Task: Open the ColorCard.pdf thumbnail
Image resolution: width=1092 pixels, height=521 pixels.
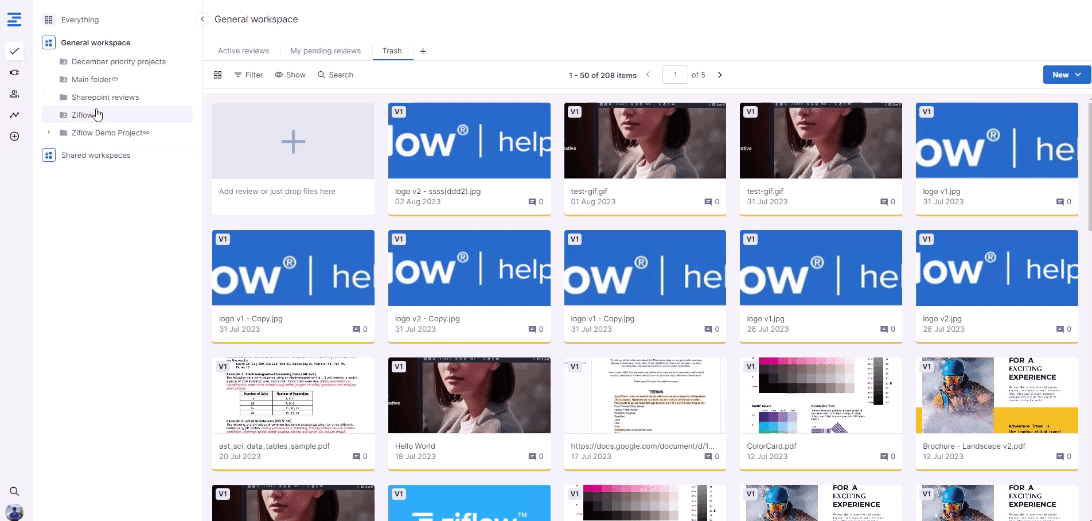Action: click(x=820, y=395)
